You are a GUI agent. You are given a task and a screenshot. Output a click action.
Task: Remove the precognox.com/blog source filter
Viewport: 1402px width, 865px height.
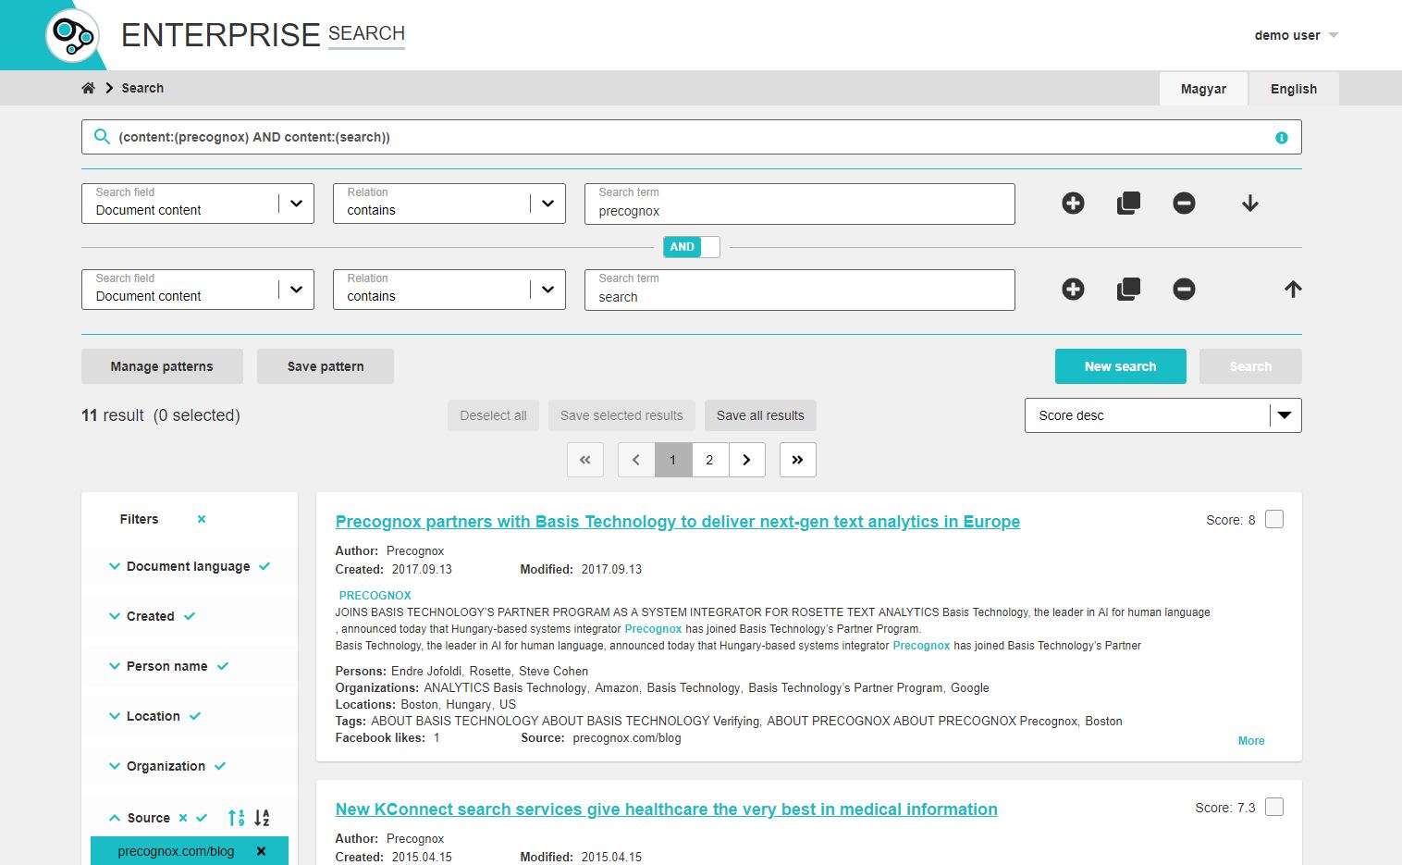[261, 851]
